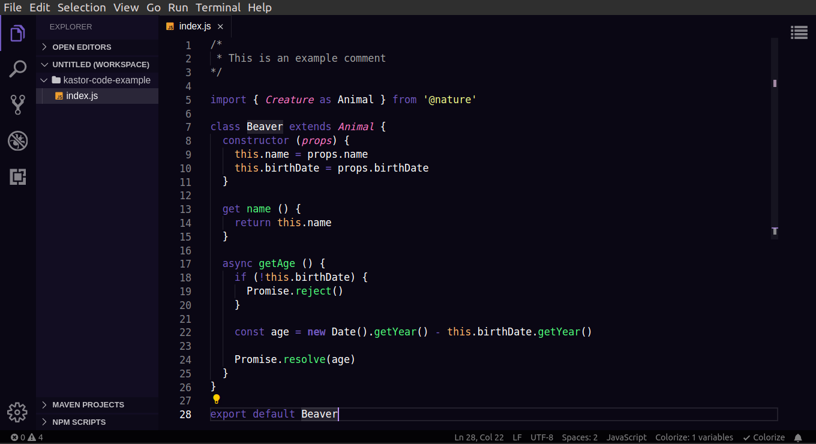The height and width of the screenshot is (444, 816).
Task: Click the '@nature' import string
Action: coord(449,100)
